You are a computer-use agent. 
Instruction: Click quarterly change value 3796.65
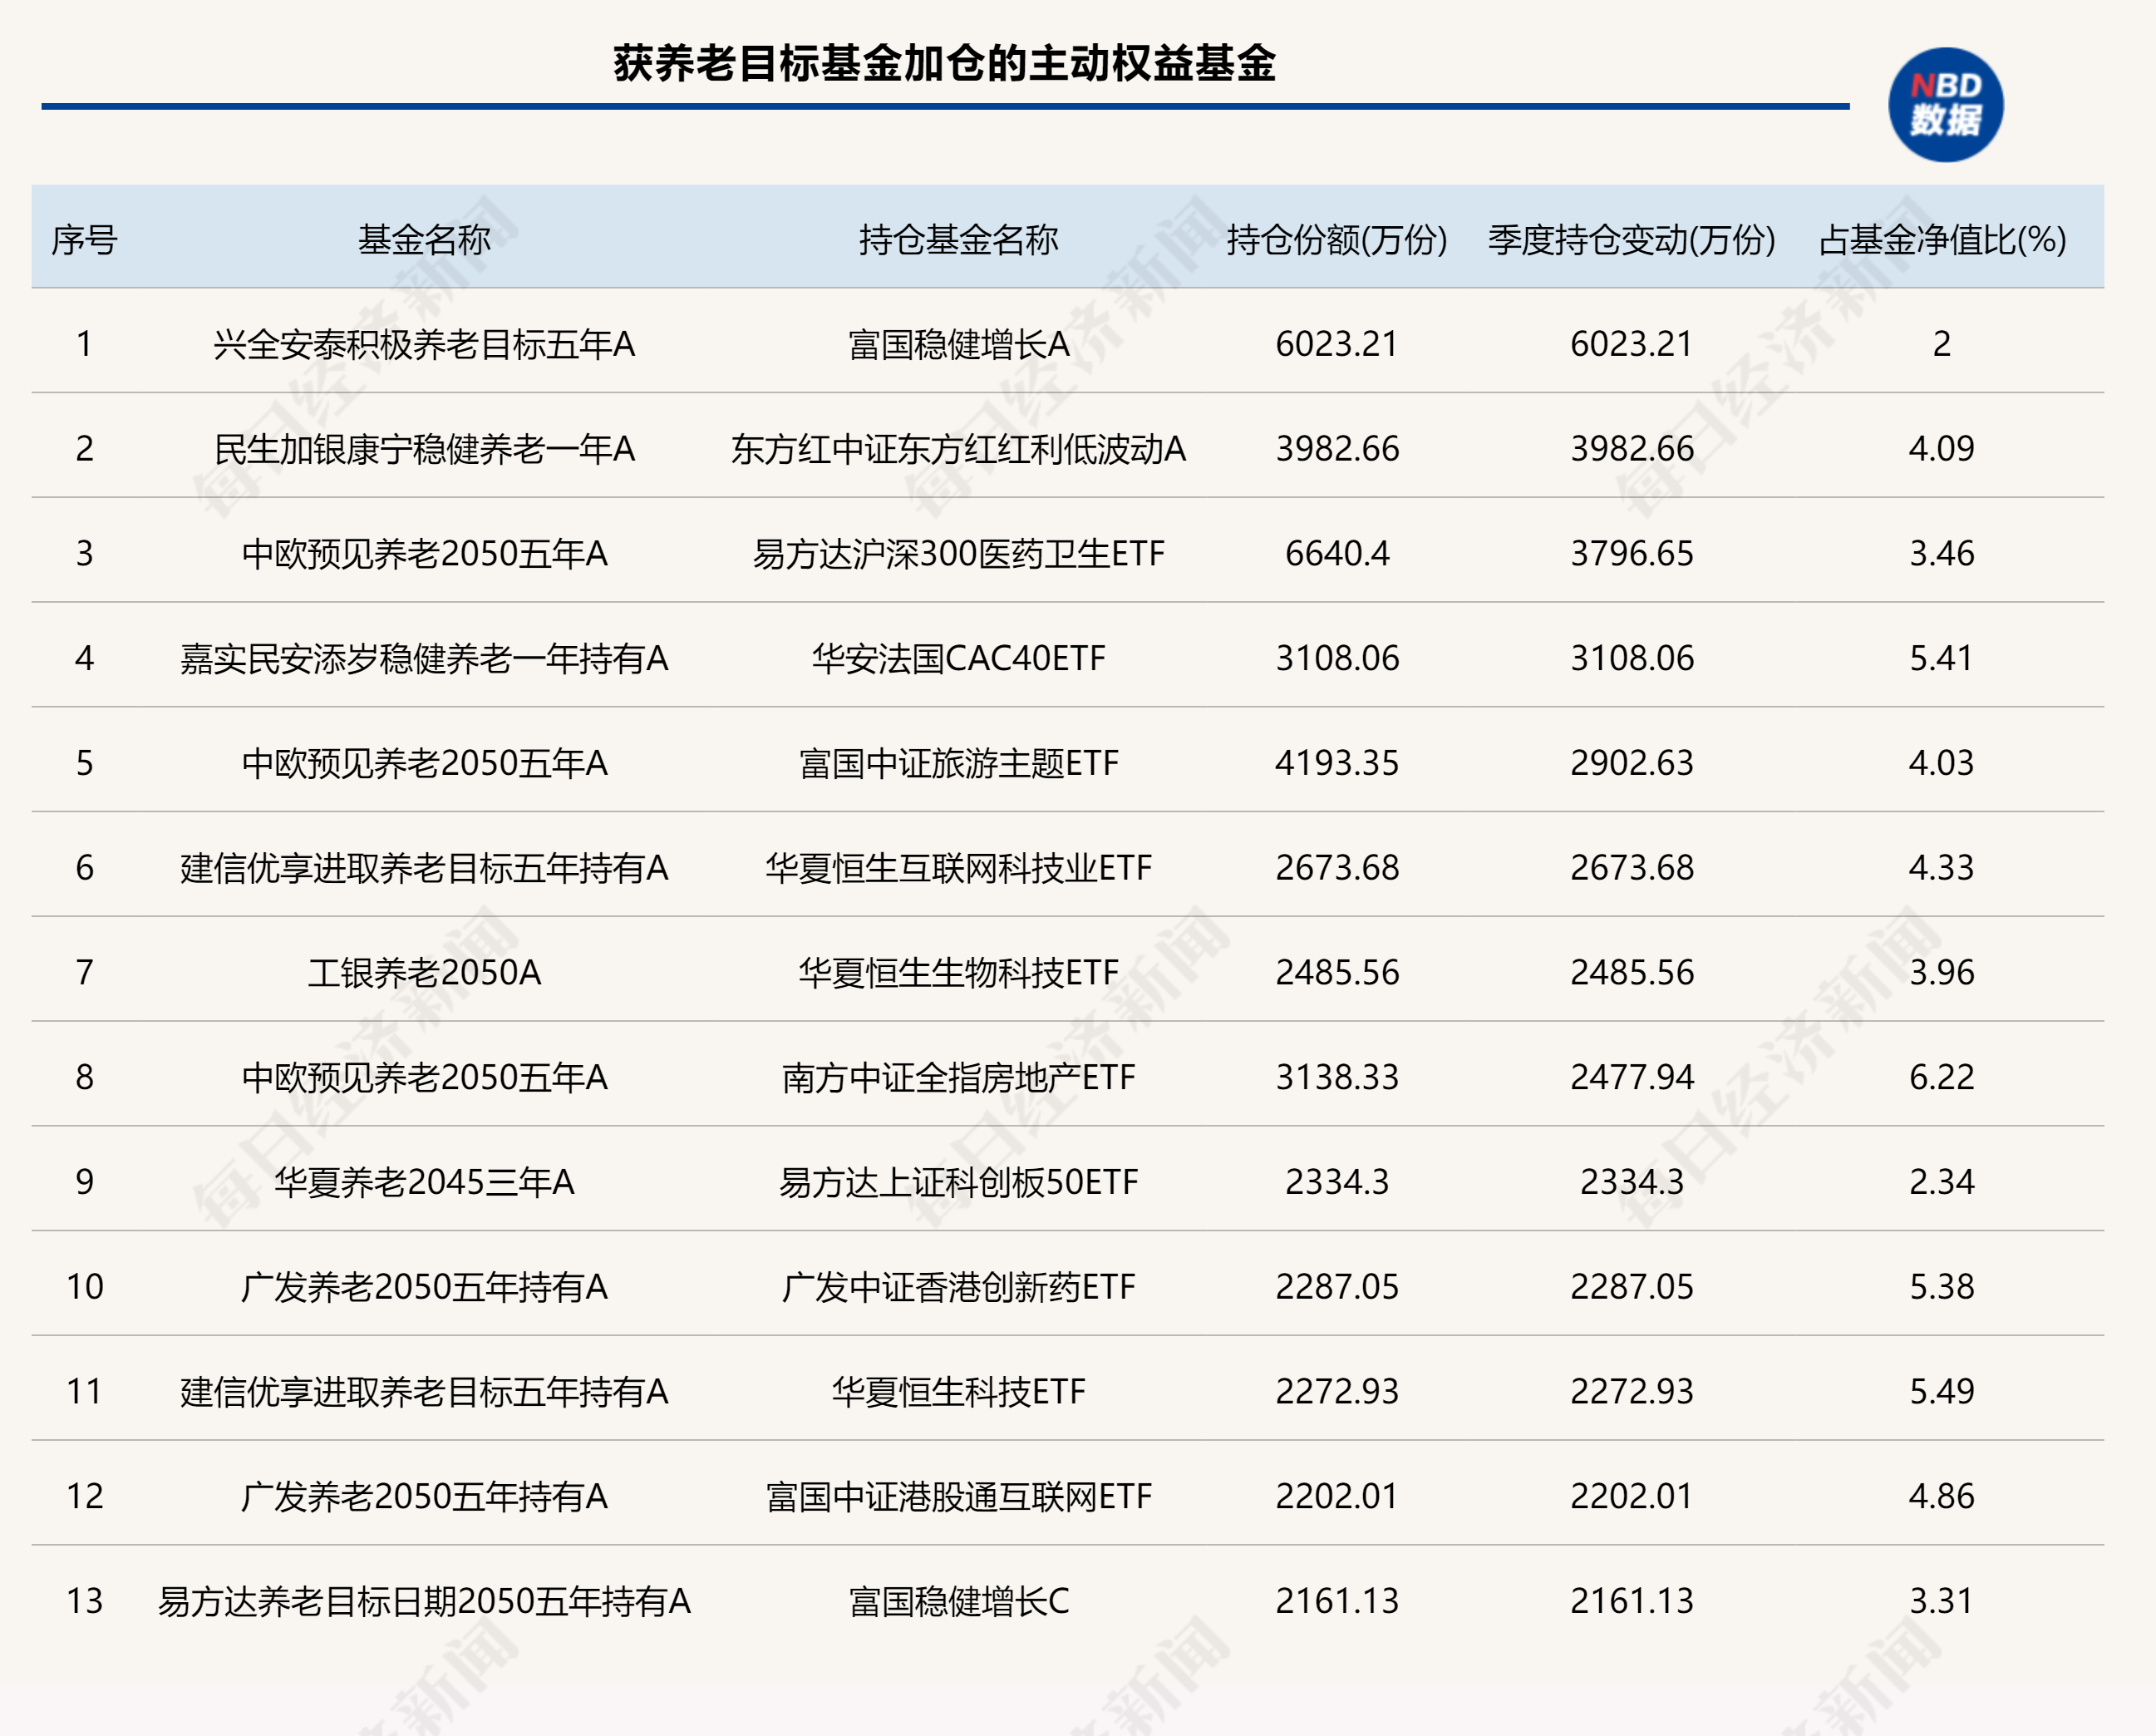(1632, 554)
